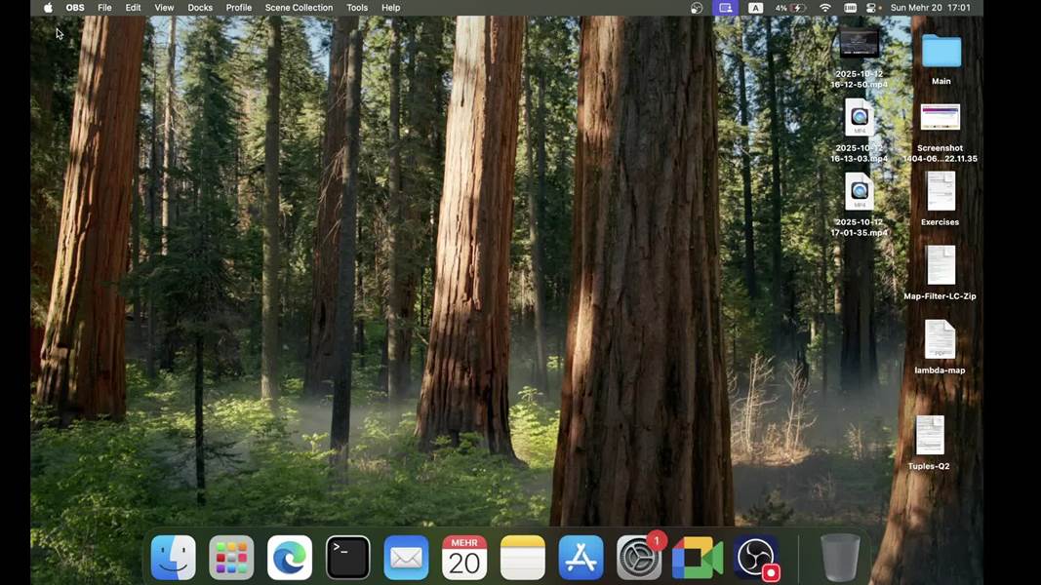This screenshot has width=1041, height=585.
Task: Open Google Meet from the dock
Action: coord(698,559)
